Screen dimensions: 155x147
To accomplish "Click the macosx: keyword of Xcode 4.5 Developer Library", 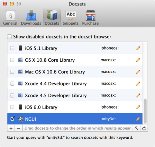I will pos(108,95).
